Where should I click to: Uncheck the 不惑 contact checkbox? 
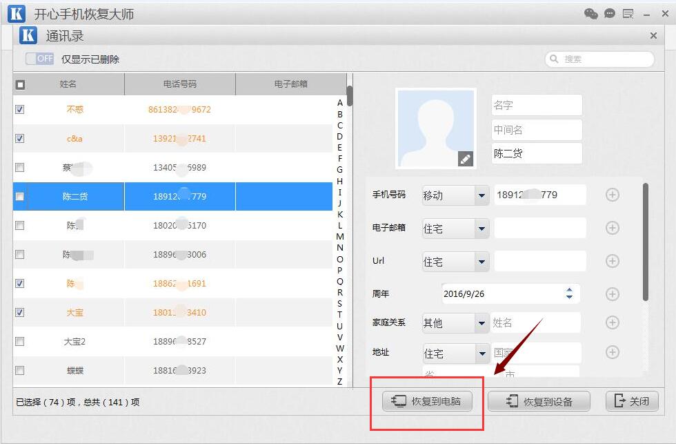[20, 110]
